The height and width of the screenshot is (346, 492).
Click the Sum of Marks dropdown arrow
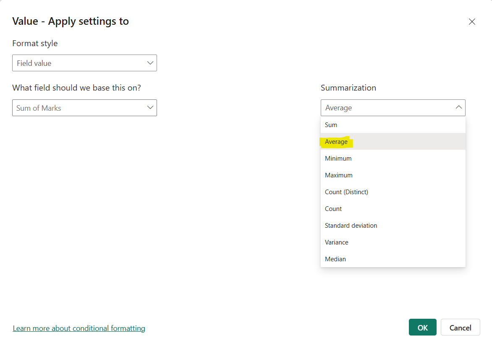[150, 108]
